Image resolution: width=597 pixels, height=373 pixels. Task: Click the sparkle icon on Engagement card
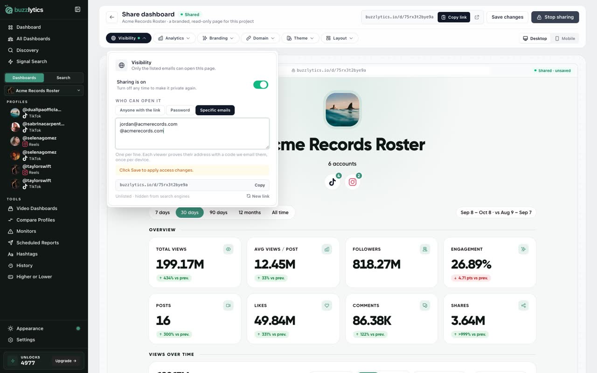click(x=523, y=249)
